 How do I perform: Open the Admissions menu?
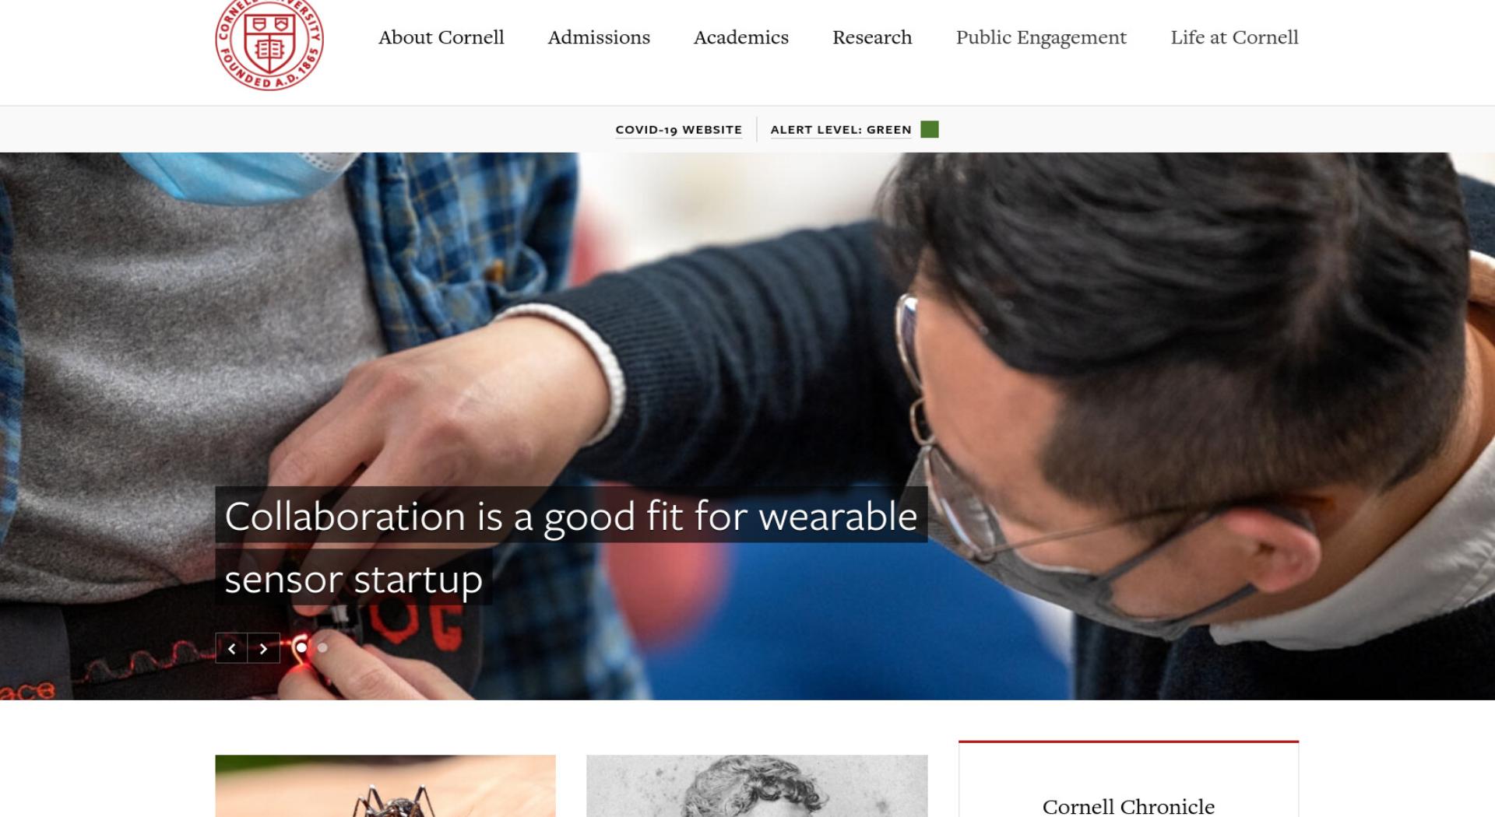pyautogui.click(x=599, y=37)
